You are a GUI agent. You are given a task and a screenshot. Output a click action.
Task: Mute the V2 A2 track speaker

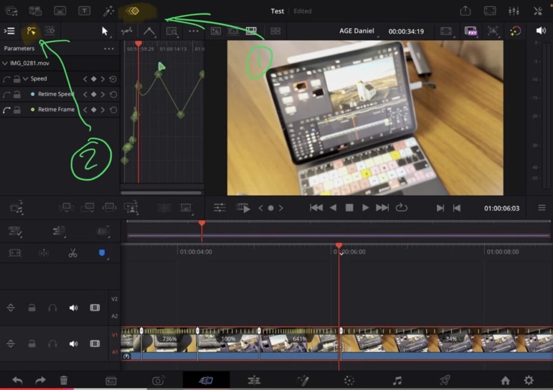coord(73,308)
